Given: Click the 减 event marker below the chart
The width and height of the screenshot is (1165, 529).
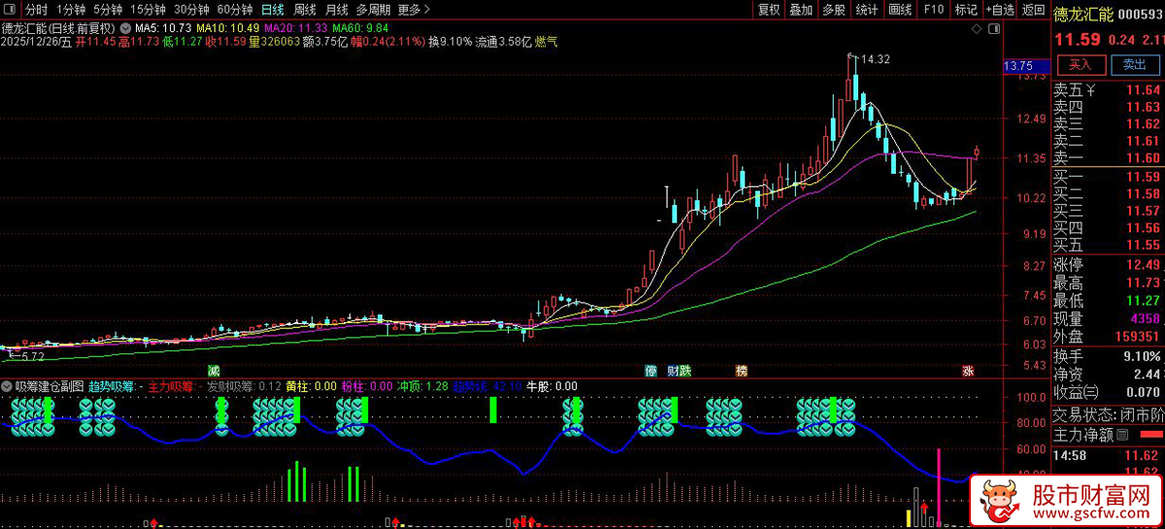Looking at the screenshot, I should 213,371.
